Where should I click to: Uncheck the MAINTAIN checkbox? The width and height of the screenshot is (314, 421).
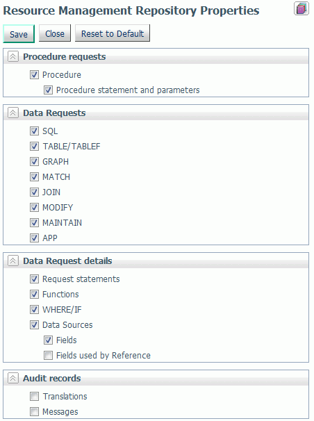pyautogui.click(x=34, y=222)
